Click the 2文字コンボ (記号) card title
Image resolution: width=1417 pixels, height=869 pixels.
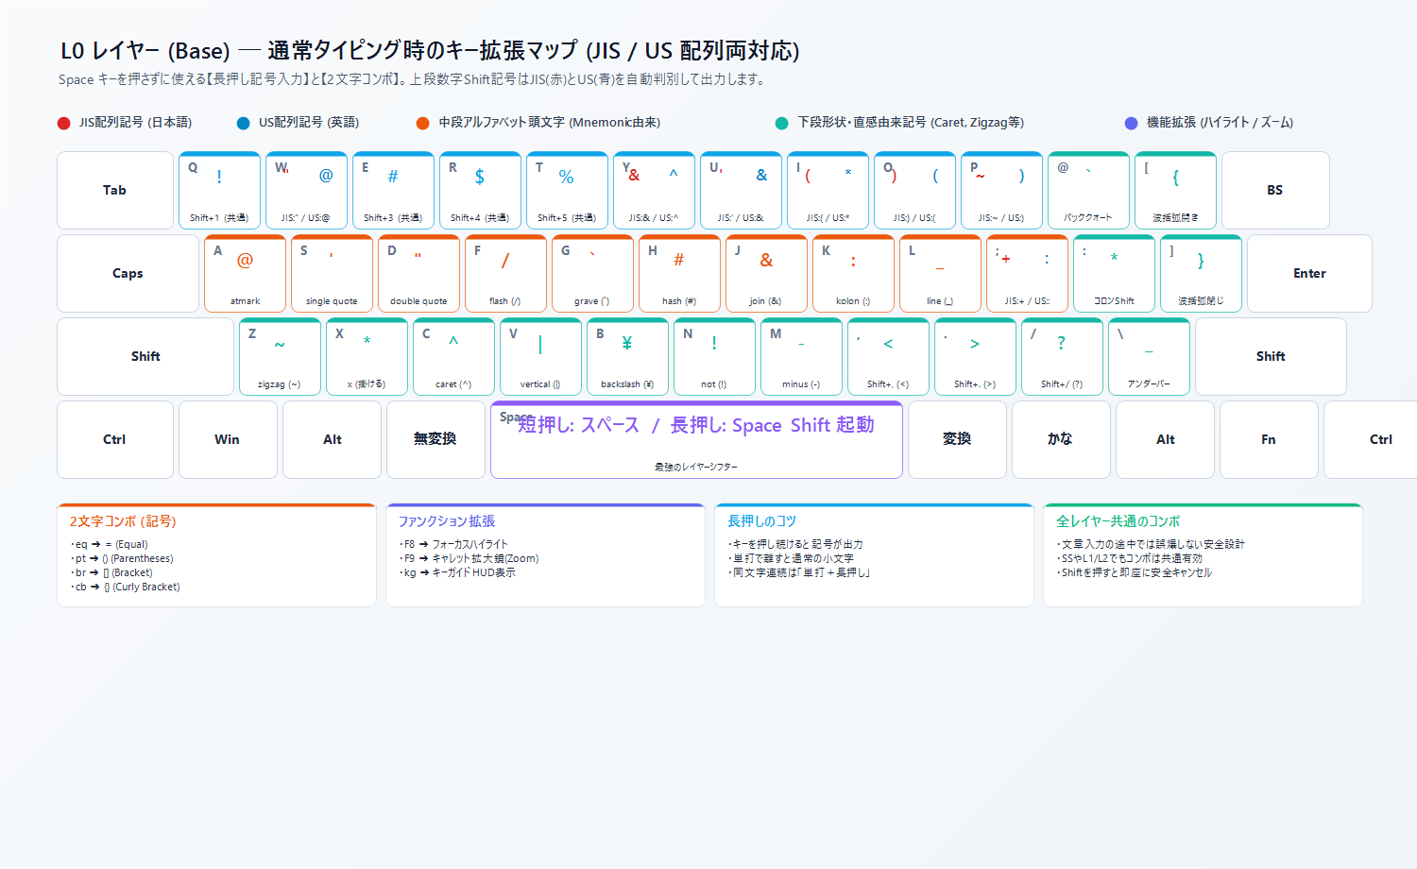pyautogui.click(x=123, y=521)
